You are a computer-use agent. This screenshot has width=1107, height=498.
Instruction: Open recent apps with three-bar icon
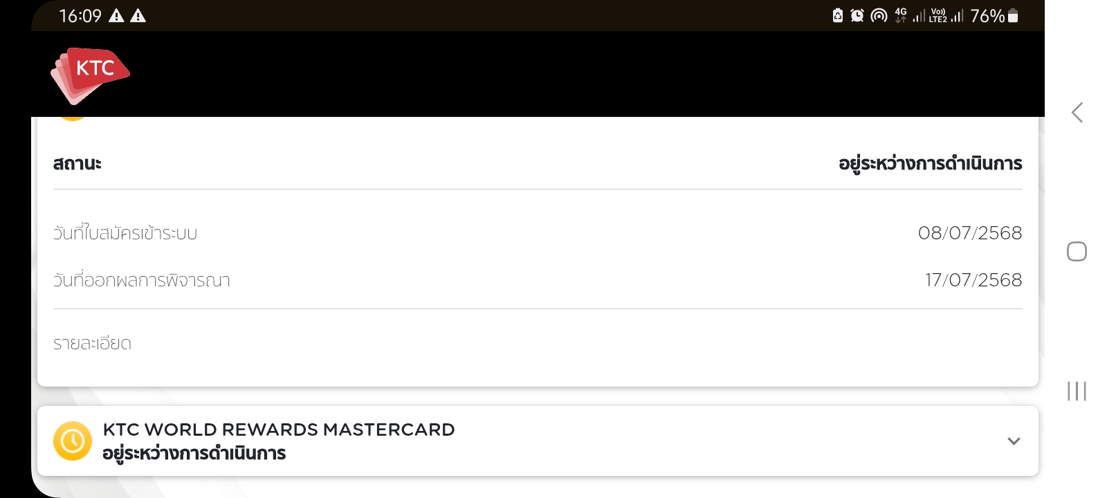1077,391
